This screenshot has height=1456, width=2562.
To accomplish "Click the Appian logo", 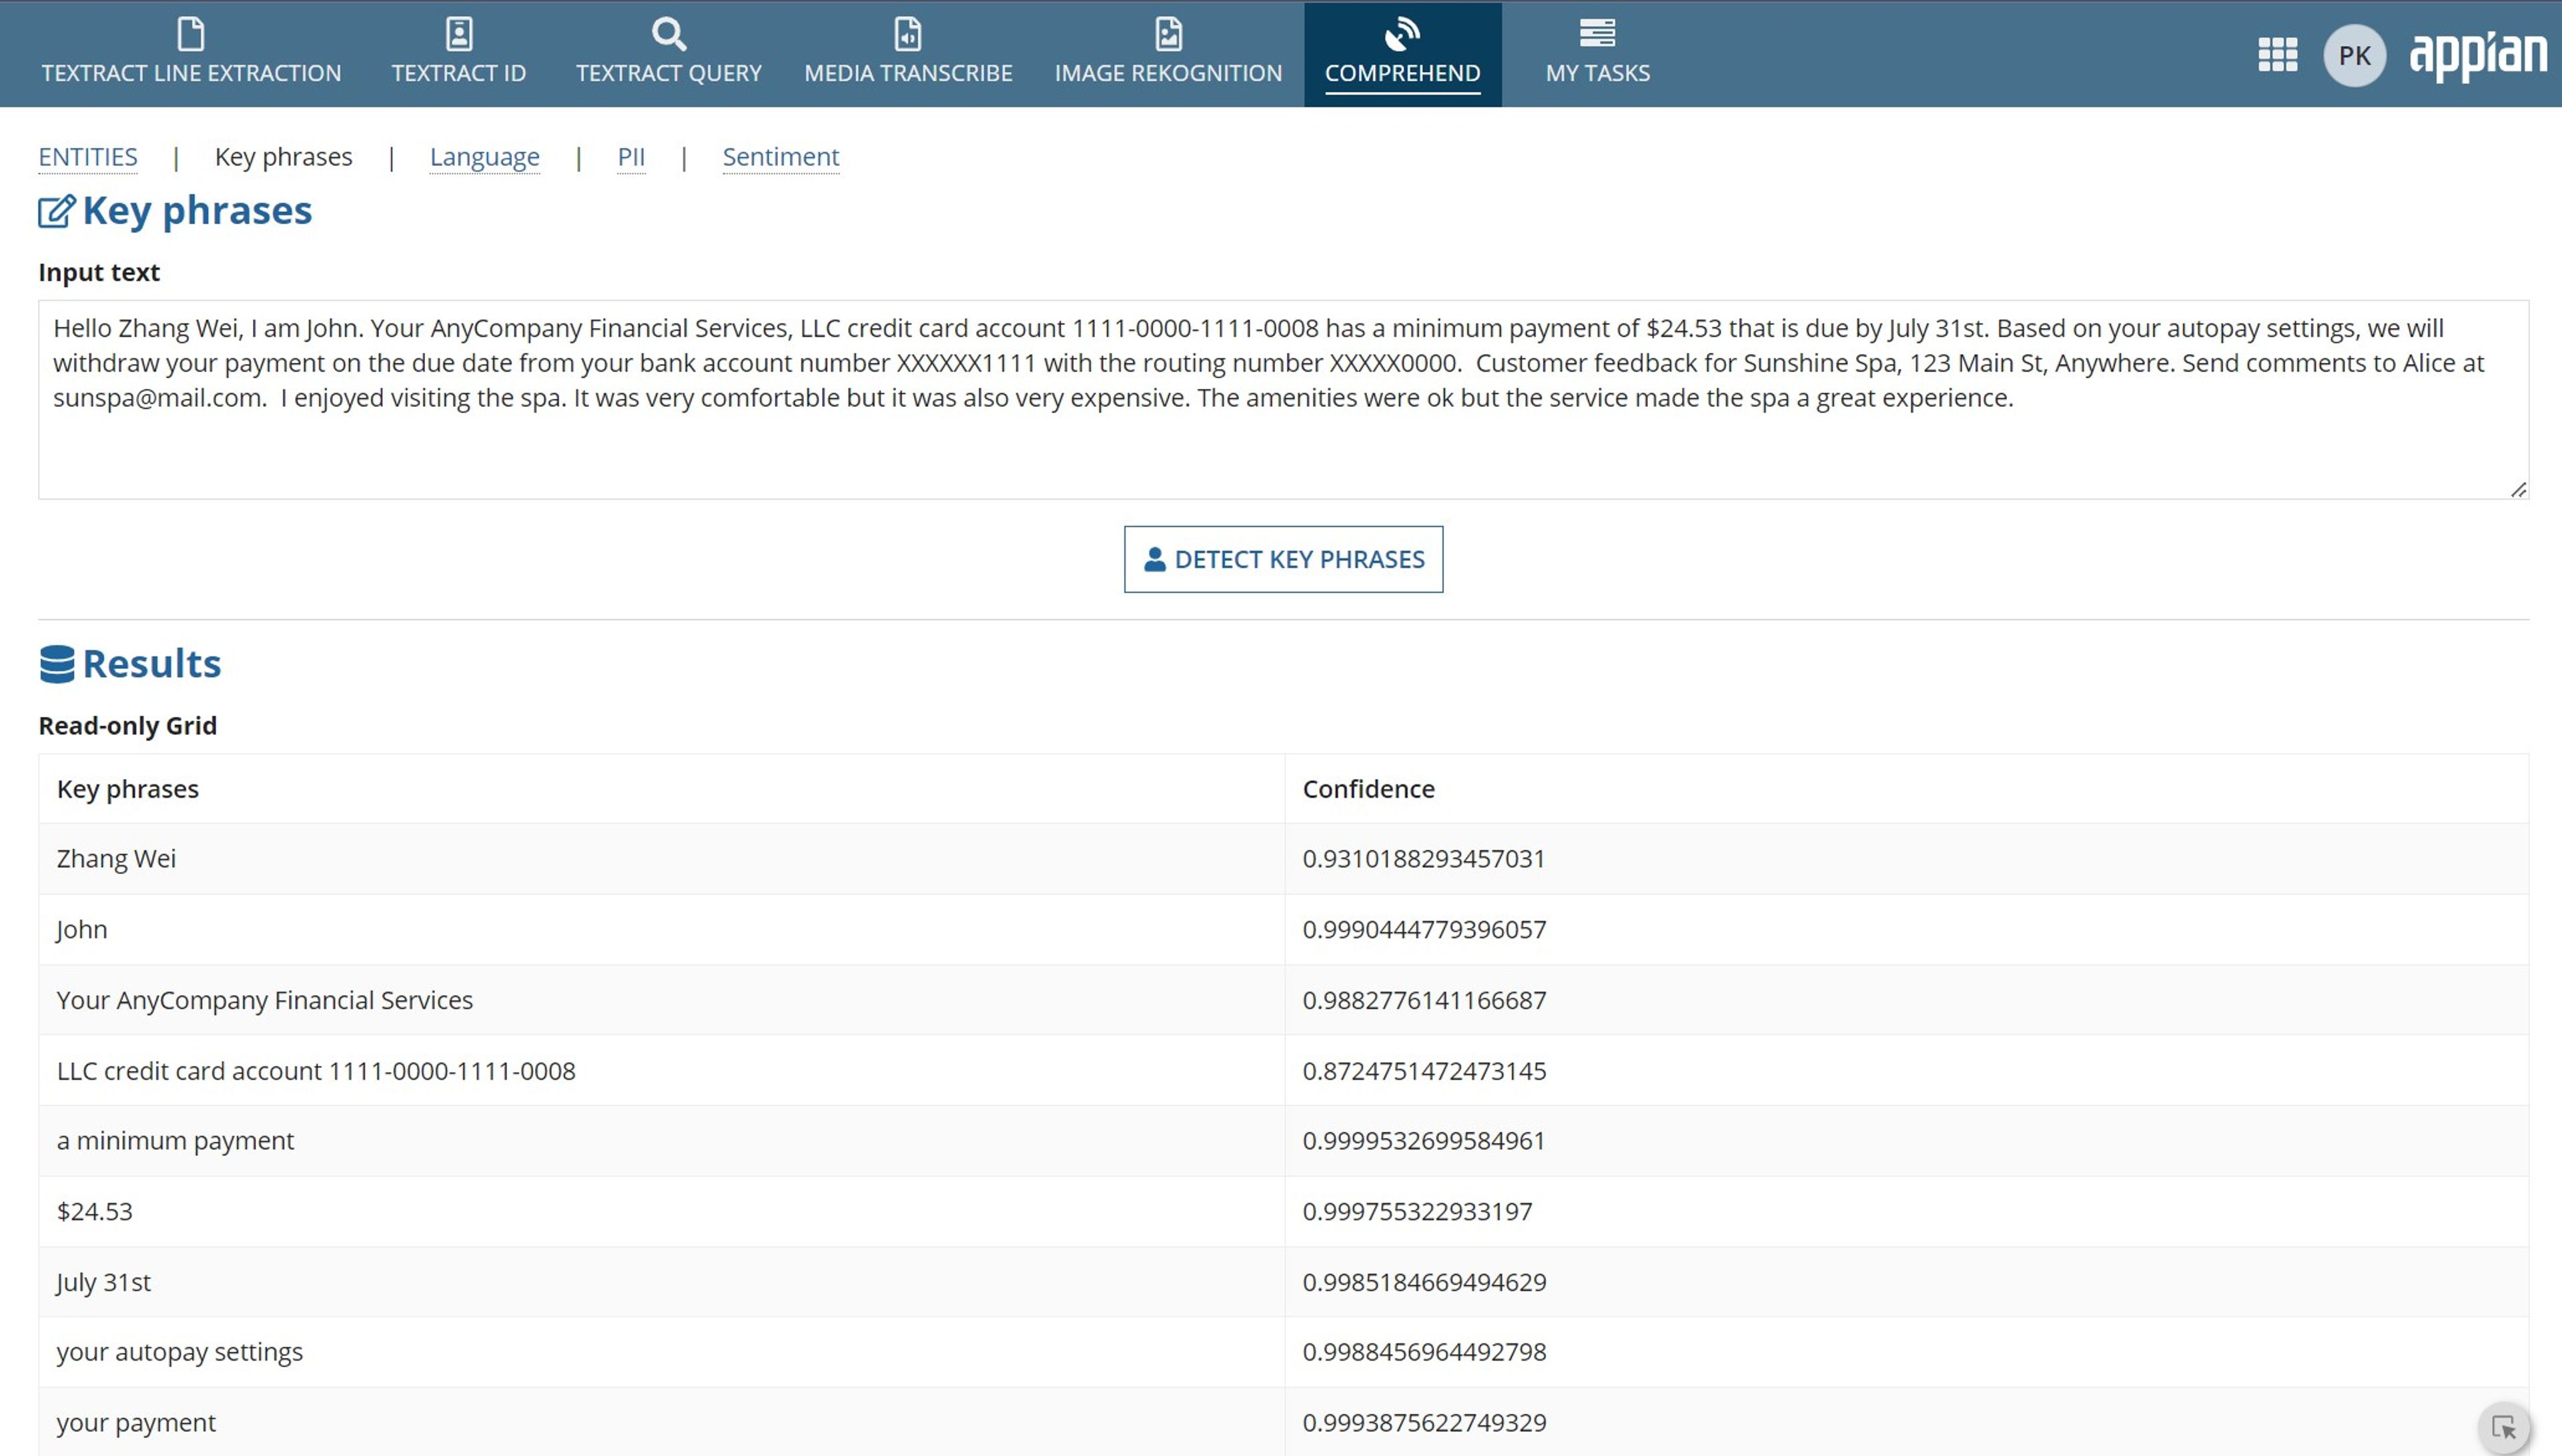I will pos(2478,56).
